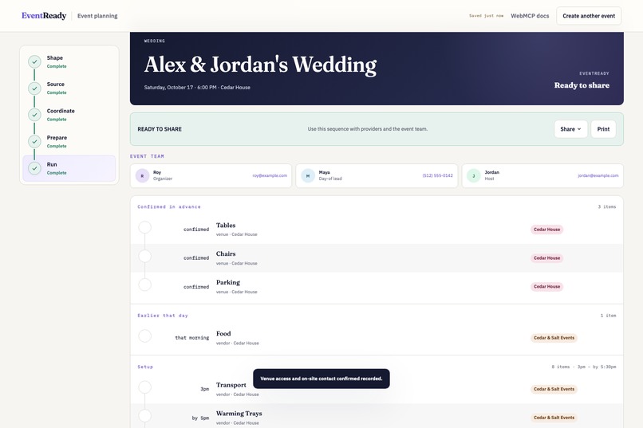This screenshot has height=428, width=643.
Task: Click Cedar House tag on Tables row
Action: (x=546, y=230)
